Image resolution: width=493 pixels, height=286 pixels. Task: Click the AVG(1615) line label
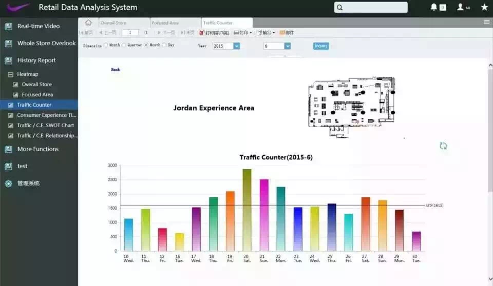[x=434, y=206]
